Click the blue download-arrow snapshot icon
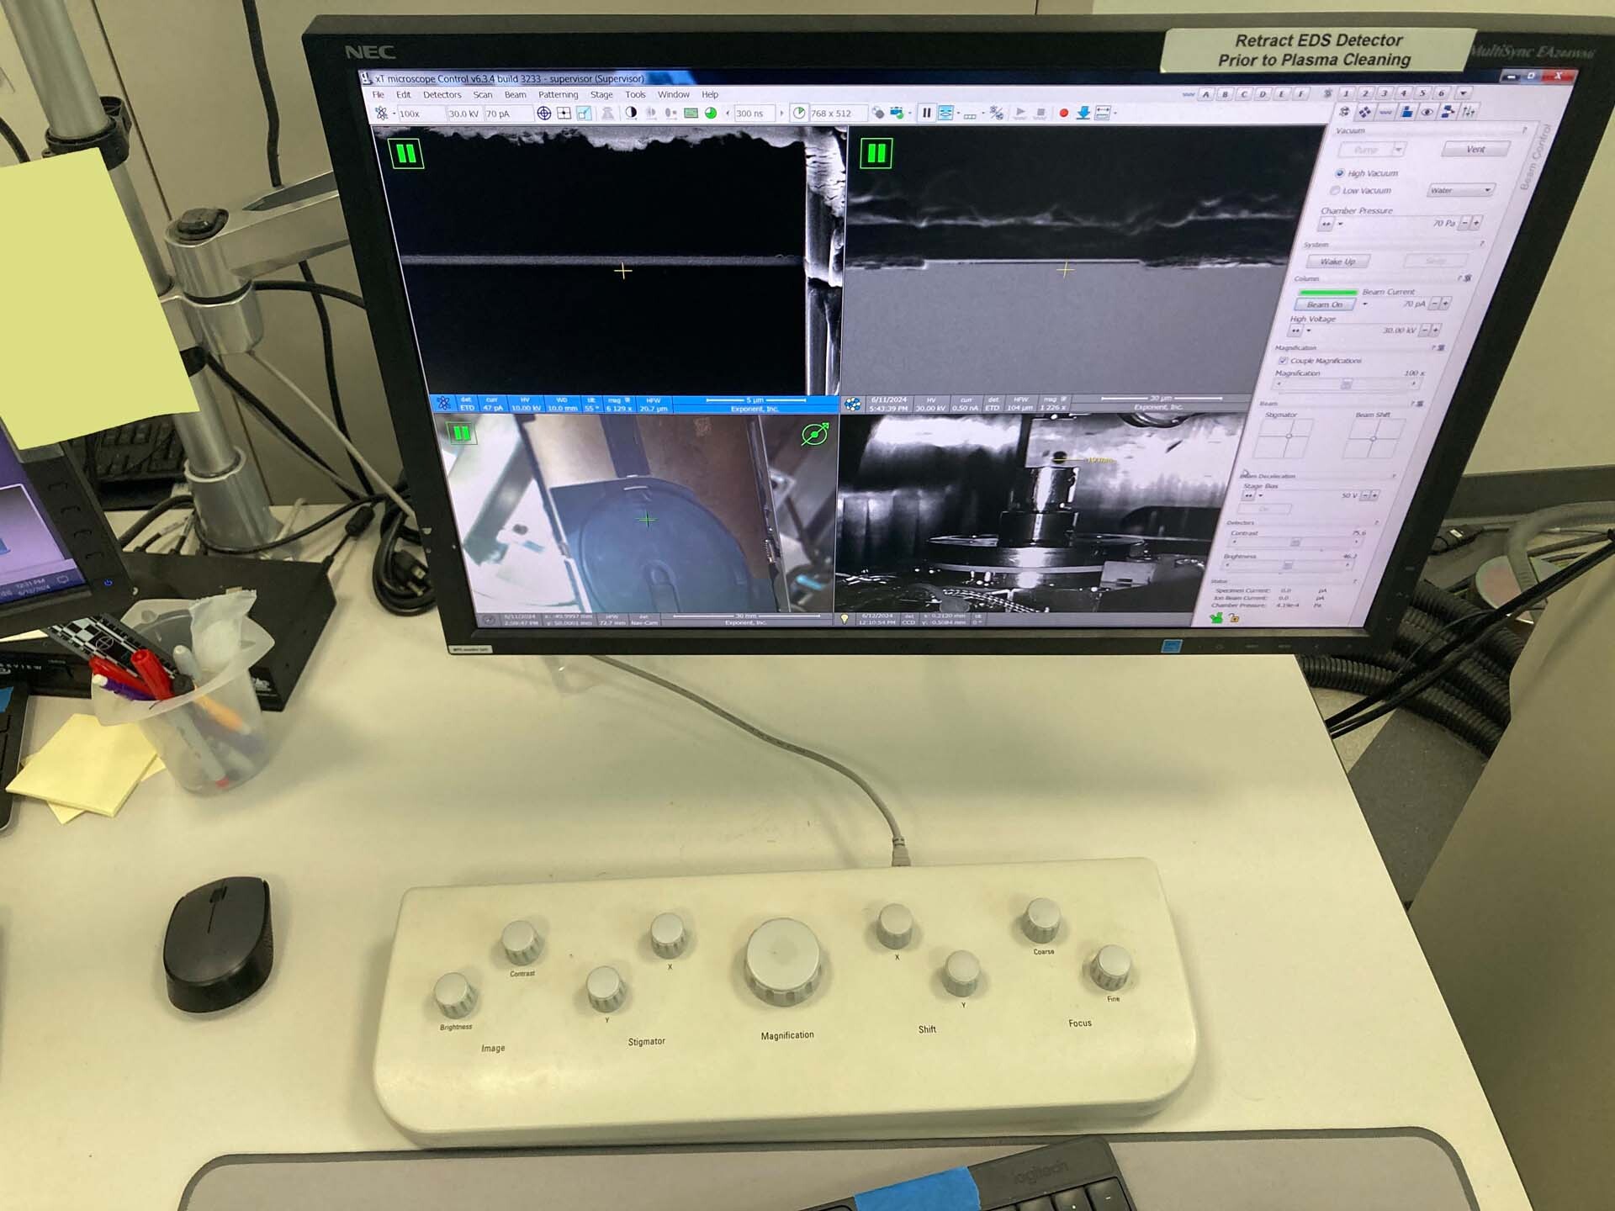Image resolution: width=1615 pixels, height=1211 pixels. click(x=1083, y=113)
